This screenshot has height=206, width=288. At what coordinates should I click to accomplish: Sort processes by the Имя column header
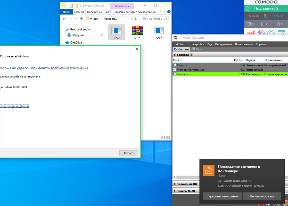(x=203, y=60)
